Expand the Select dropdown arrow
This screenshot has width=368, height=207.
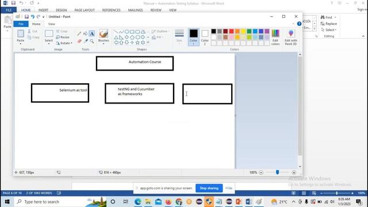[x=48, y=44]
